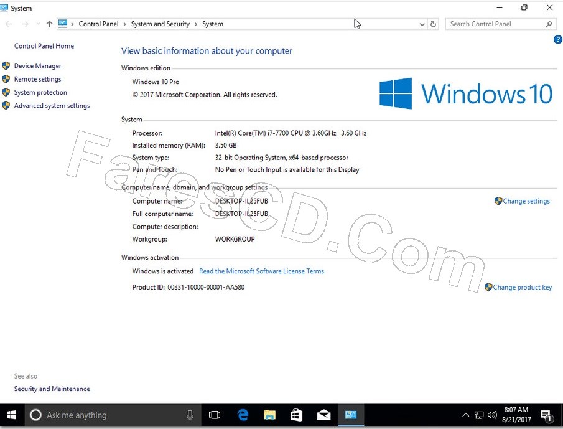Open Security and Maintenance link
This screenshot has width=563, height=429.
pyautogui.click(x=52, y=389)
